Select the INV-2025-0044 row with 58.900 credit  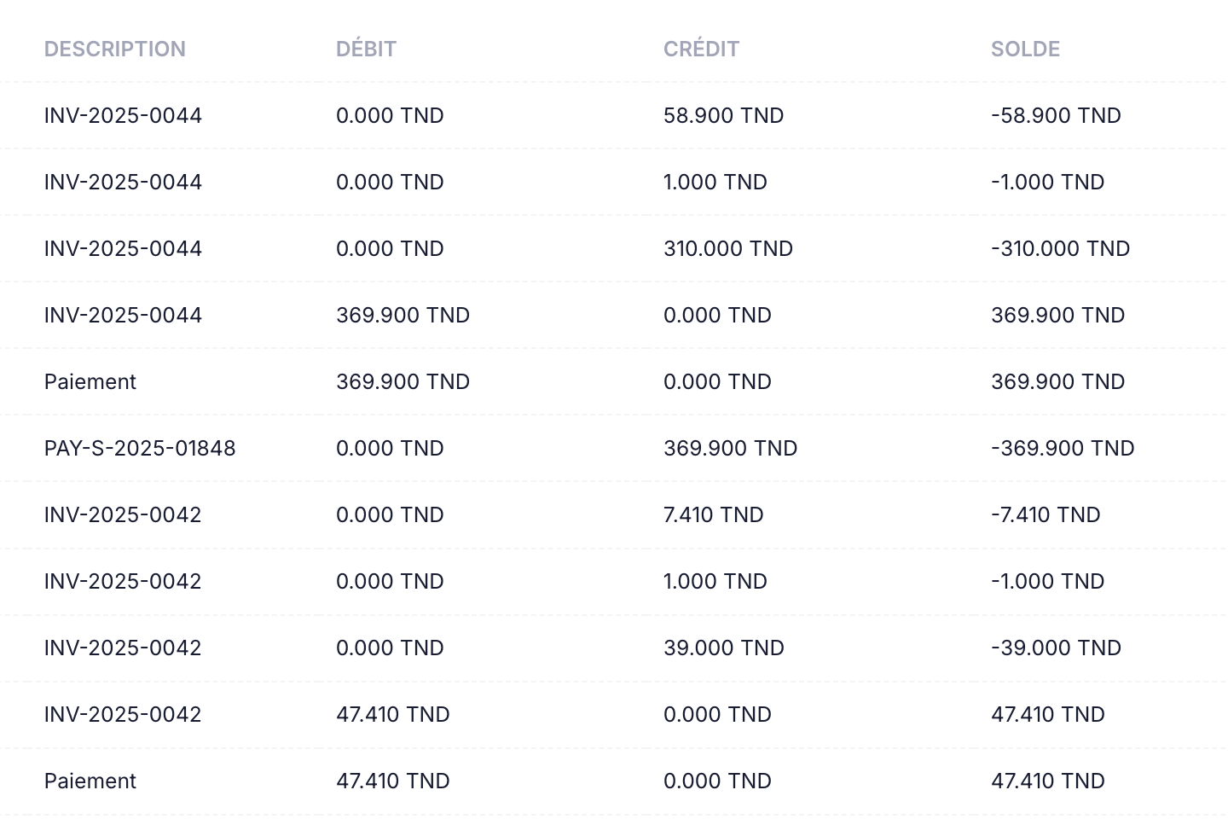(614, 115)
